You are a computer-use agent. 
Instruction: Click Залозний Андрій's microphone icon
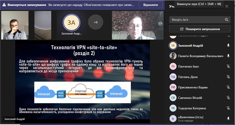(228, 46)
